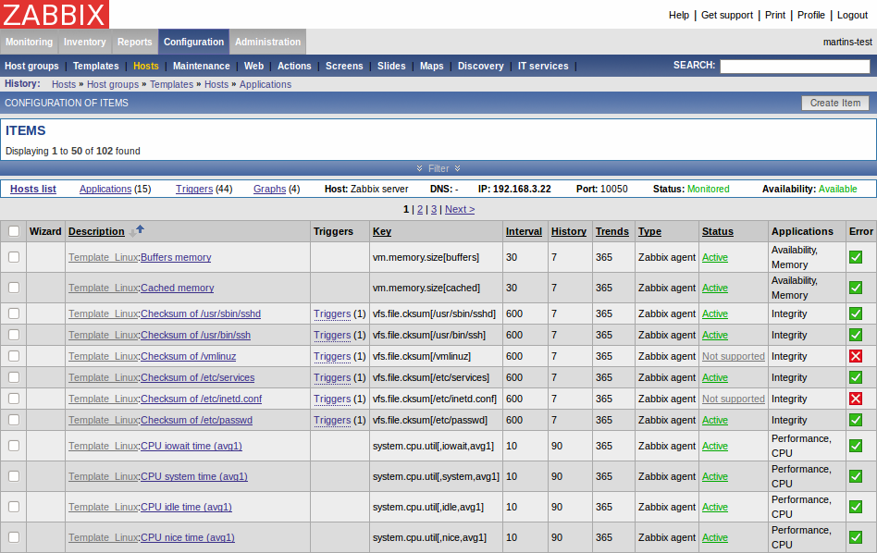Click green status icon for Checksum of /usr/sbin/sshd
This screenshot has height=553, width=877.
(x=855, y=313)
